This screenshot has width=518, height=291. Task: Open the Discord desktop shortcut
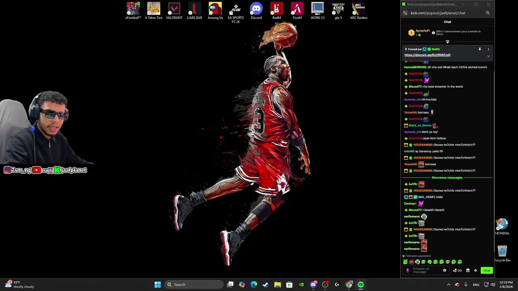256,11
